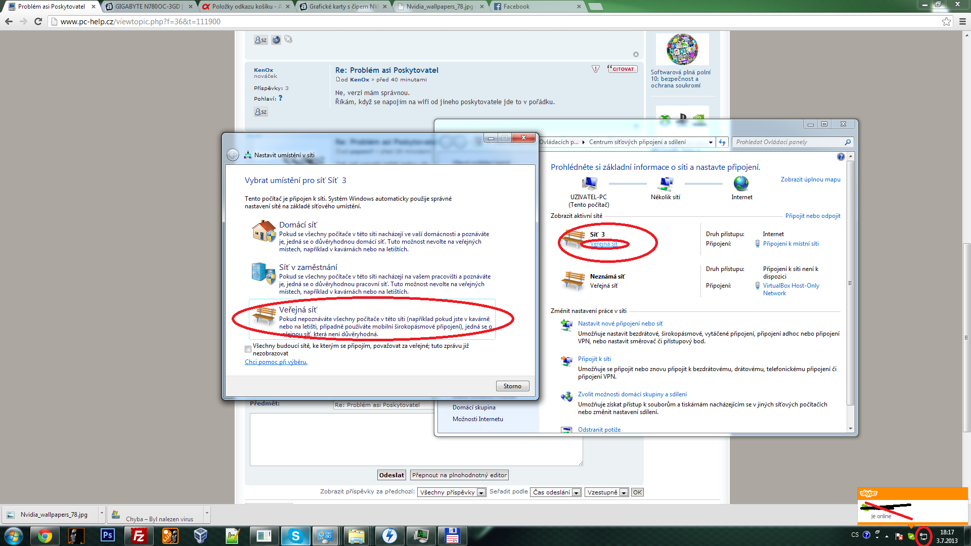Check the treat future networks as public box

pos(248,349)
